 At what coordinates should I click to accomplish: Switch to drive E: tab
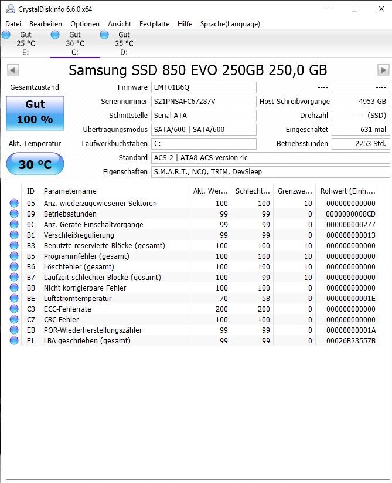point(26,43)
